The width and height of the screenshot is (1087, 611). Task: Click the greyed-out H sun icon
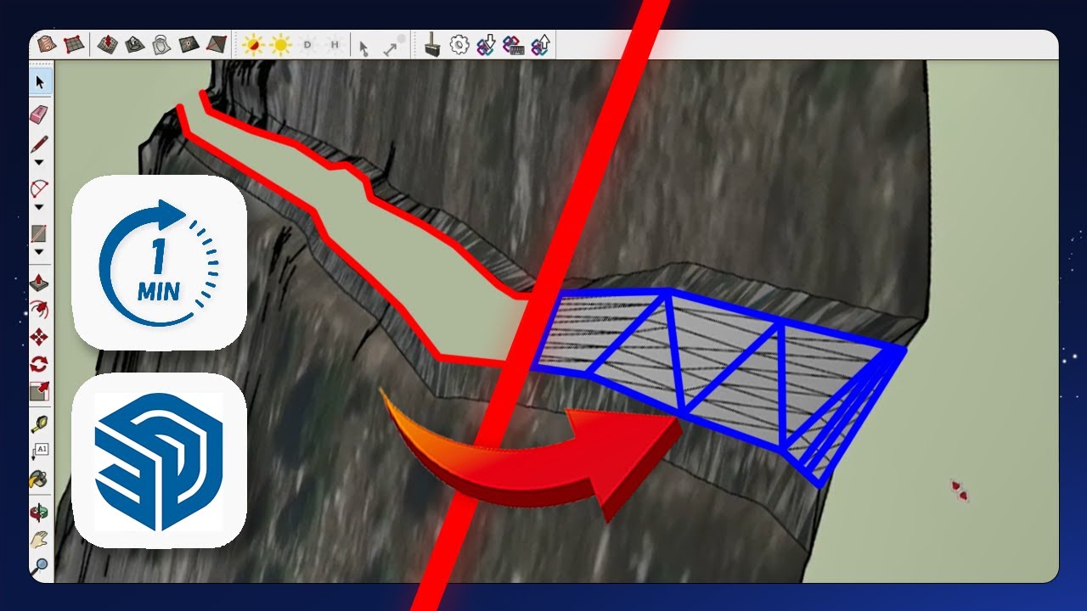[x=335, y=45]
